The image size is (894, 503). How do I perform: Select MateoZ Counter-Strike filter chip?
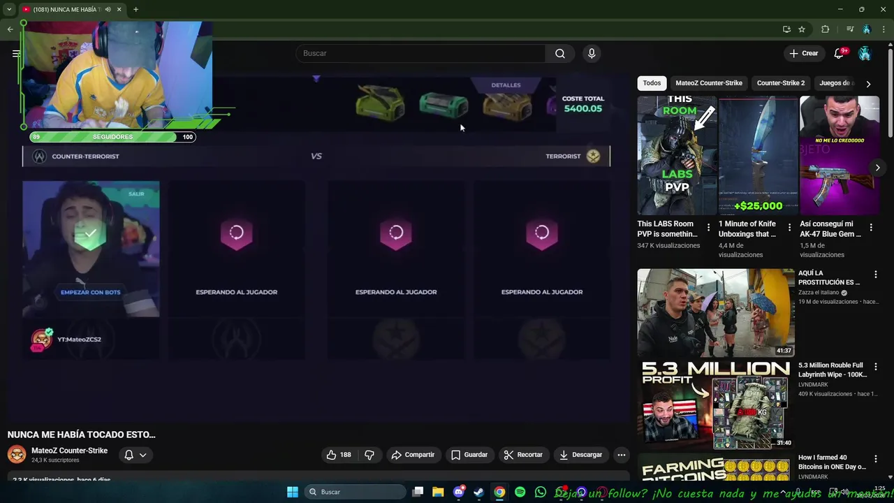(709, 83)
